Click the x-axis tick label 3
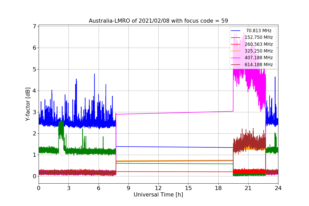 coord(68,188)
